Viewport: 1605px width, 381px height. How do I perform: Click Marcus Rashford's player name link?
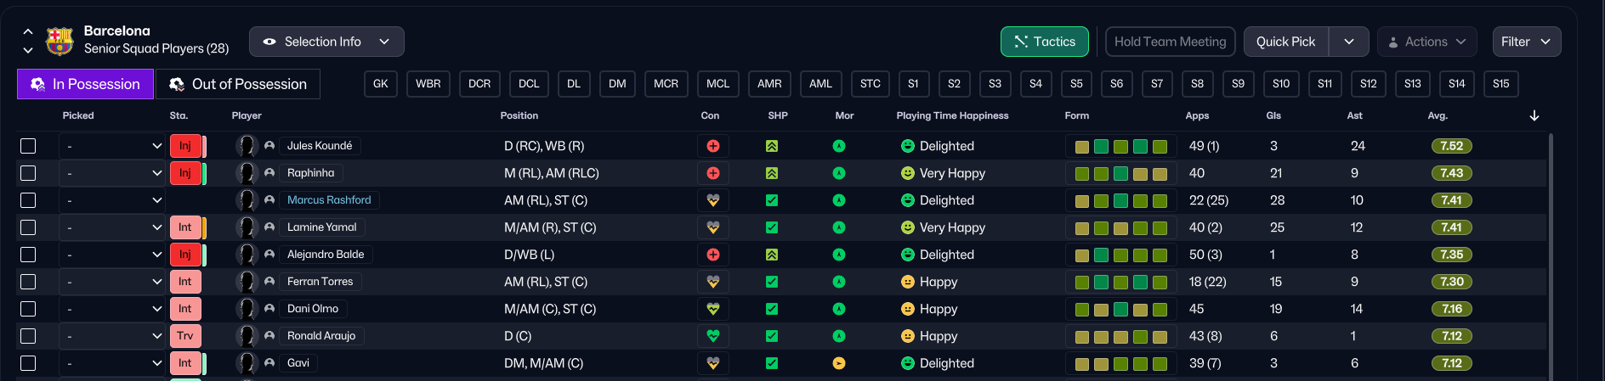pos(329,200)
